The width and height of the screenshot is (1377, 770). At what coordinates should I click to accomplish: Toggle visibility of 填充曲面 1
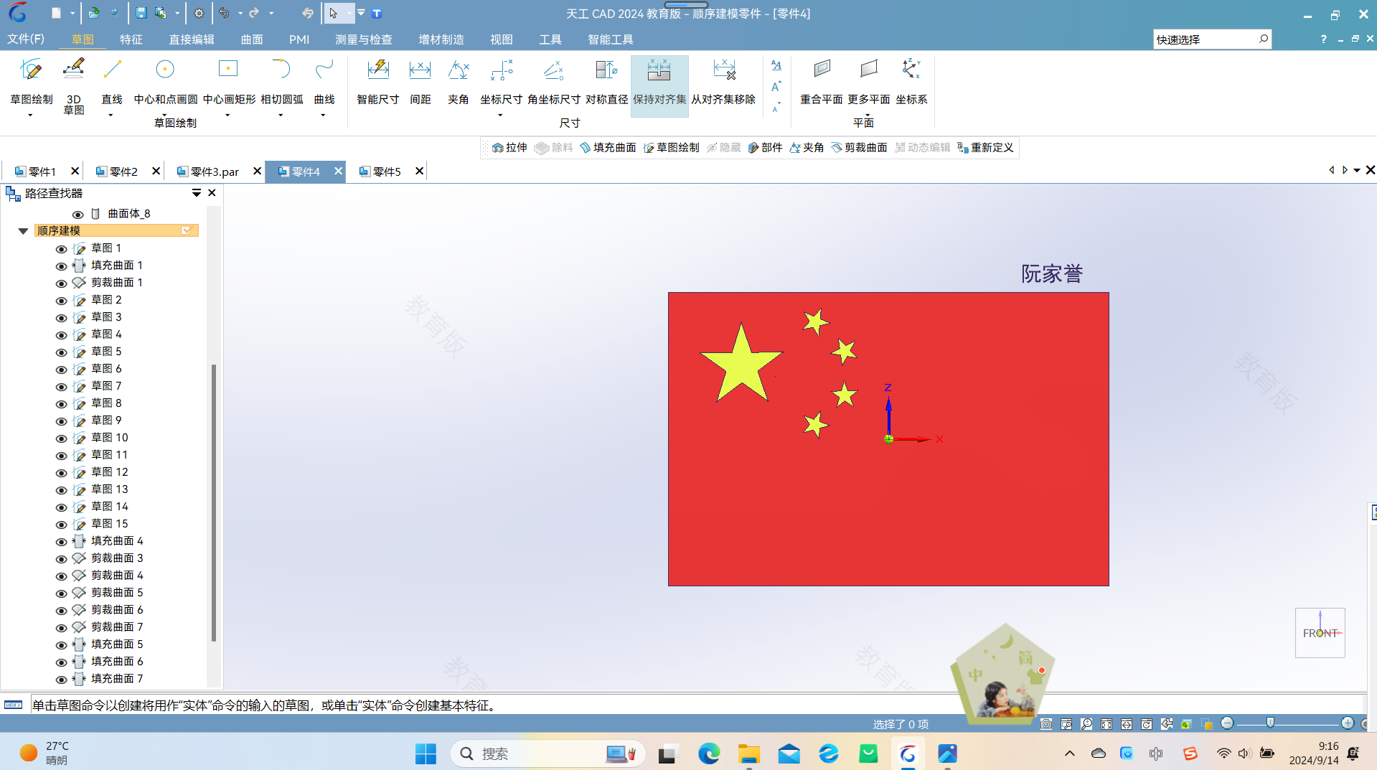pyautogui.click(x=61, y=266)
